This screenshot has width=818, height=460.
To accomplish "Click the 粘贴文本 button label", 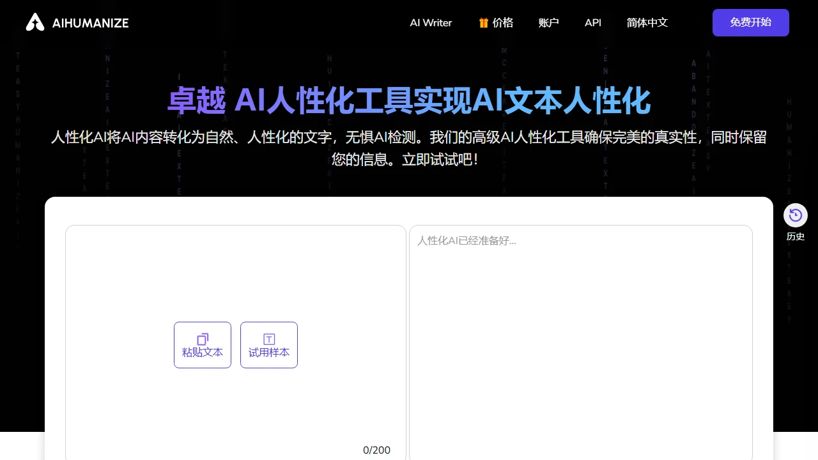I will 203,353.
